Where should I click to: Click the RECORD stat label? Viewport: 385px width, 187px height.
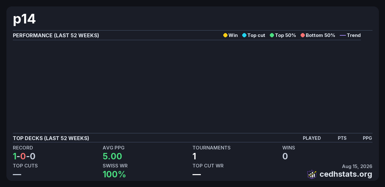click(23, 148)
